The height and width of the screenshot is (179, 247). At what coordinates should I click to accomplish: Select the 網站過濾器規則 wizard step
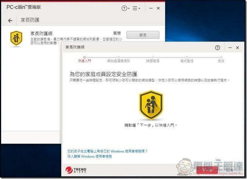click(119, 60)
